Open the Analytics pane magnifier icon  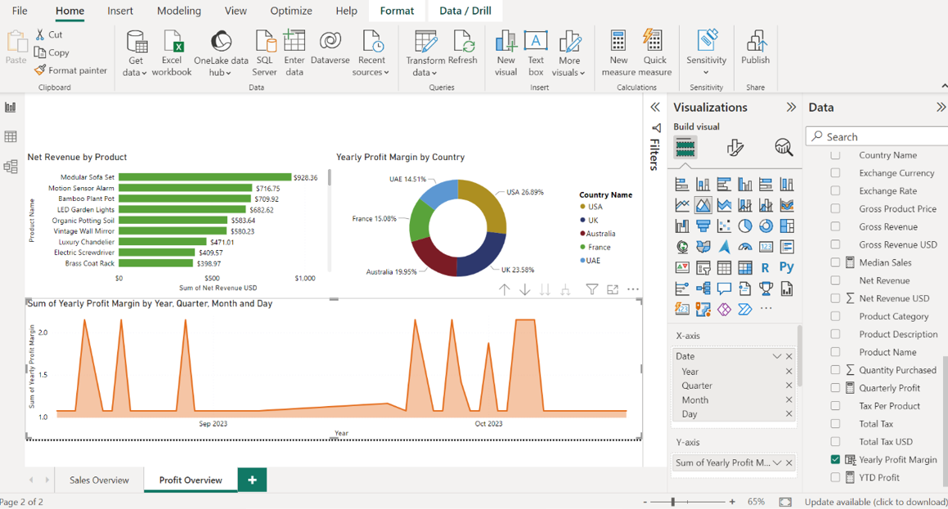(x=784, y=147)
